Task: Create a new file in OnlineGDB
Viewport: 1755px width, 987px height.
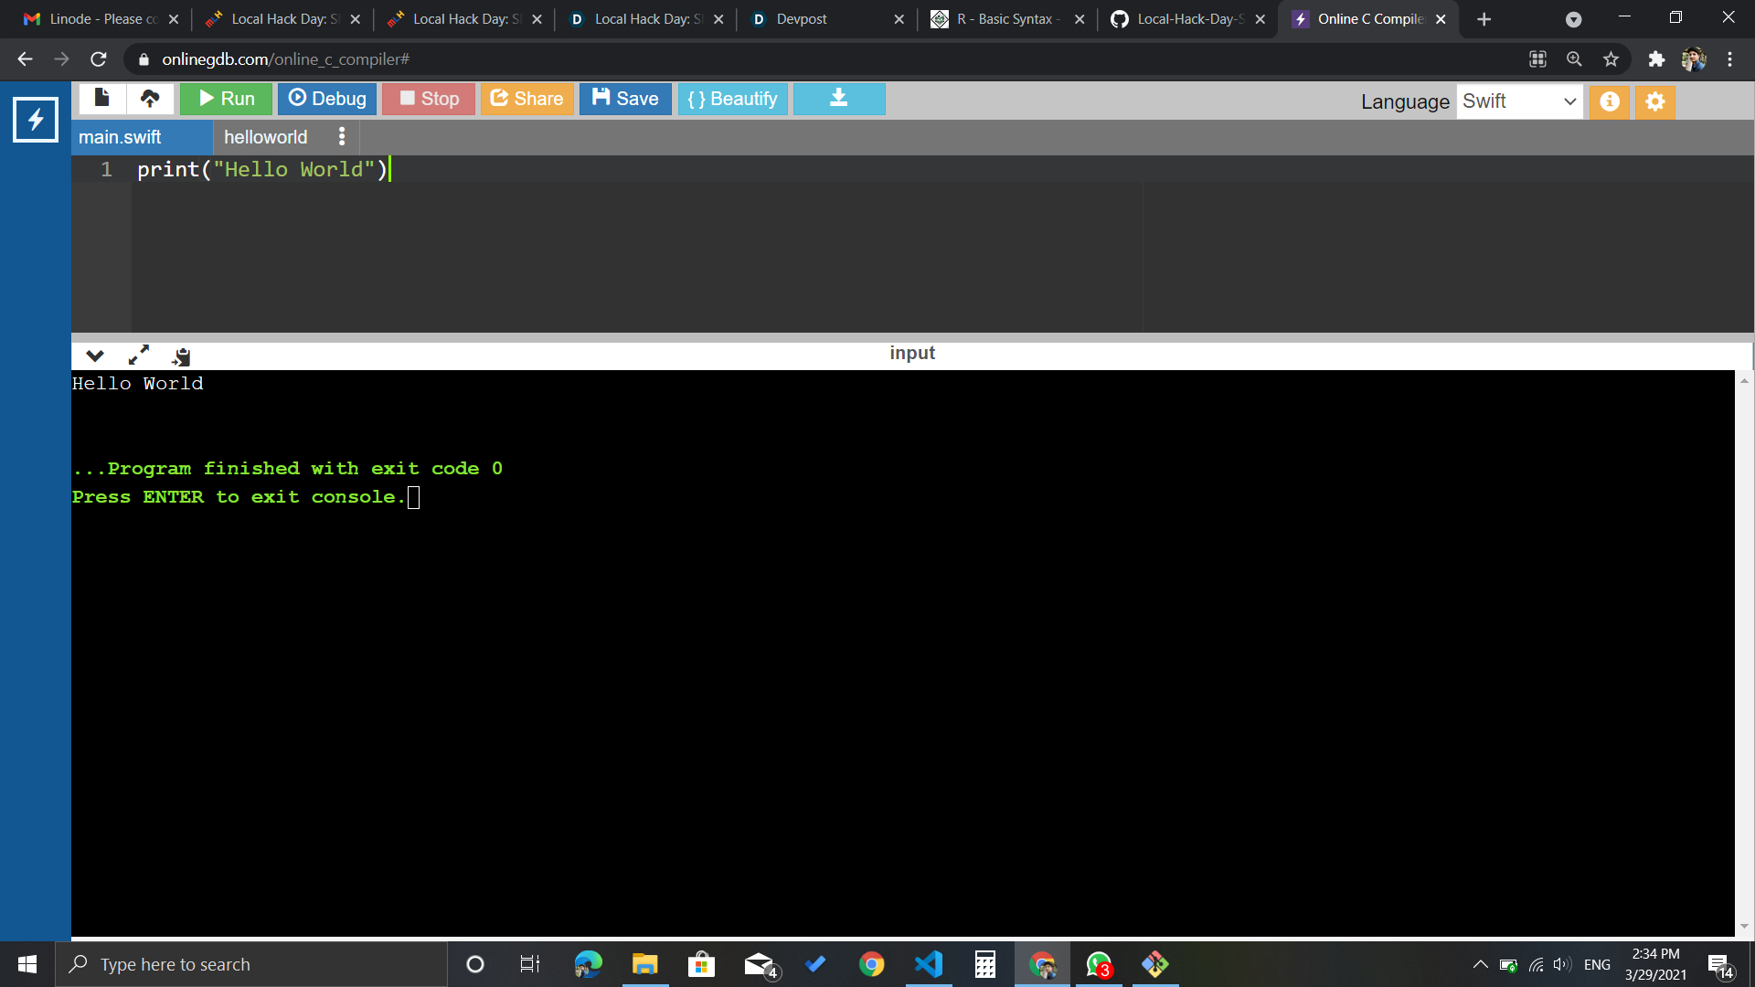Action: click(x=101, y=98)
